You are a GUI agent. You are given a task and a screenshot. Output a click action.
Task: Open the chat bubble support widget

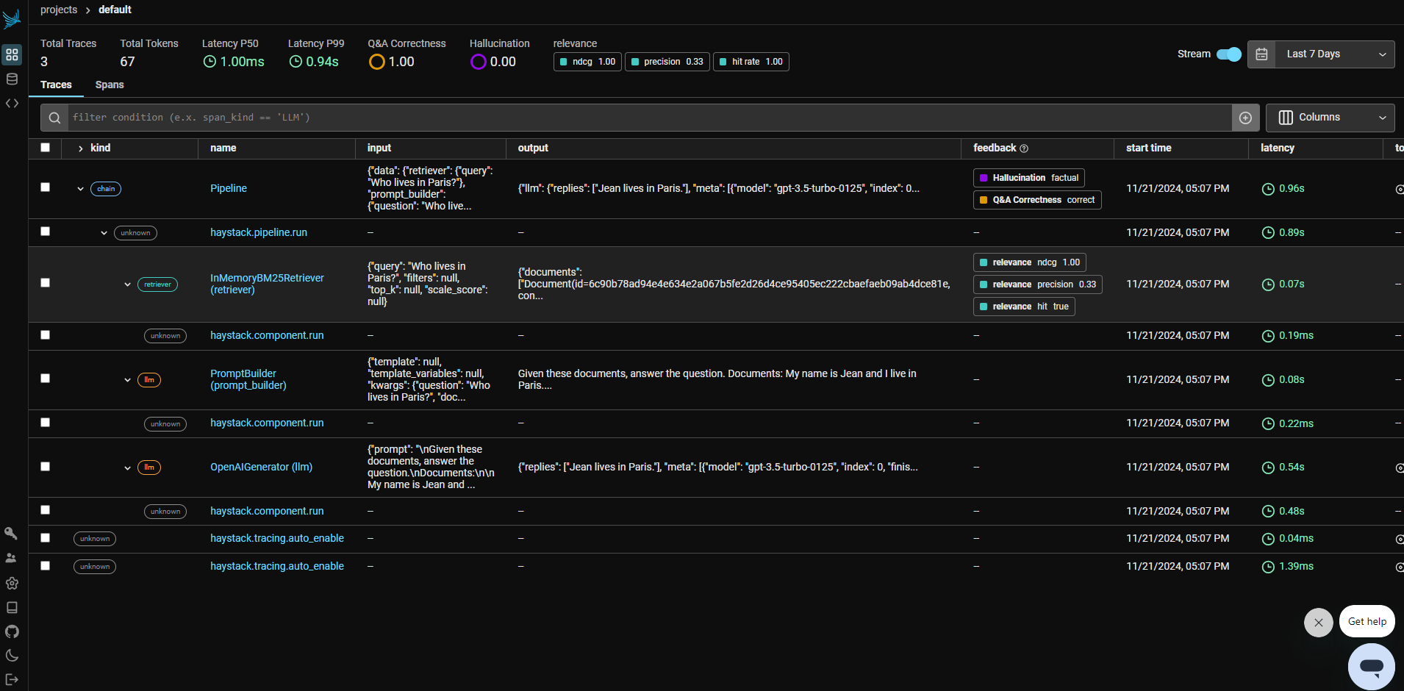tap(1371, 667)
